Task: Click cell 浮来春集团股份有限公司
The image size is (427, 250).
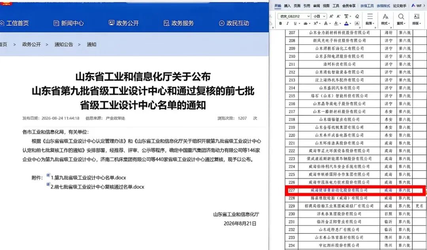Action: pos(339,214)
